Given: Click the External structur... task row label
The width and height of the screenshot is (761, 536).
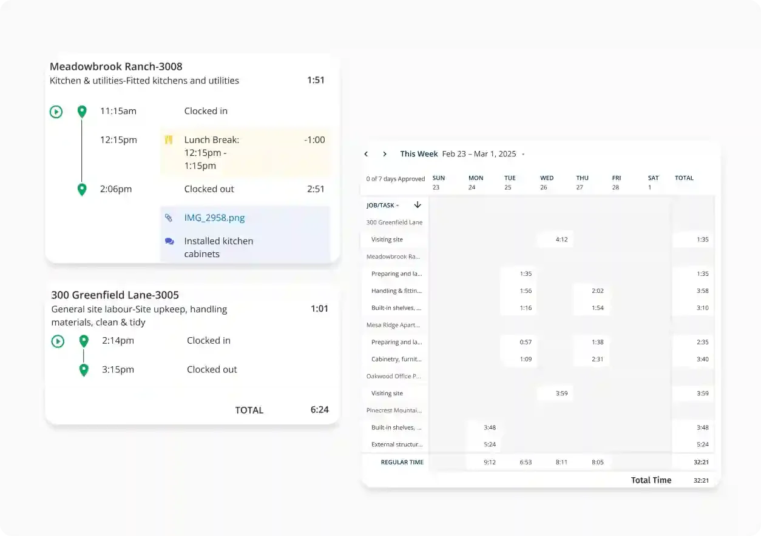Looking at the screenshot, I should (396, 444).
